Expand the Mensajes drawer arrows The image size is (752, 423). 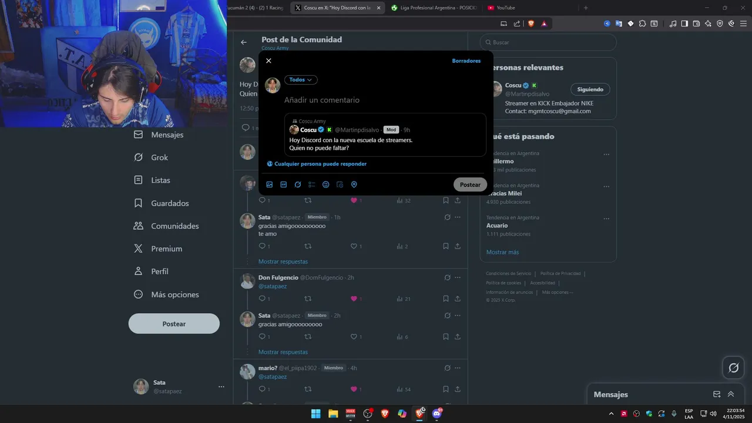[731, 394]
